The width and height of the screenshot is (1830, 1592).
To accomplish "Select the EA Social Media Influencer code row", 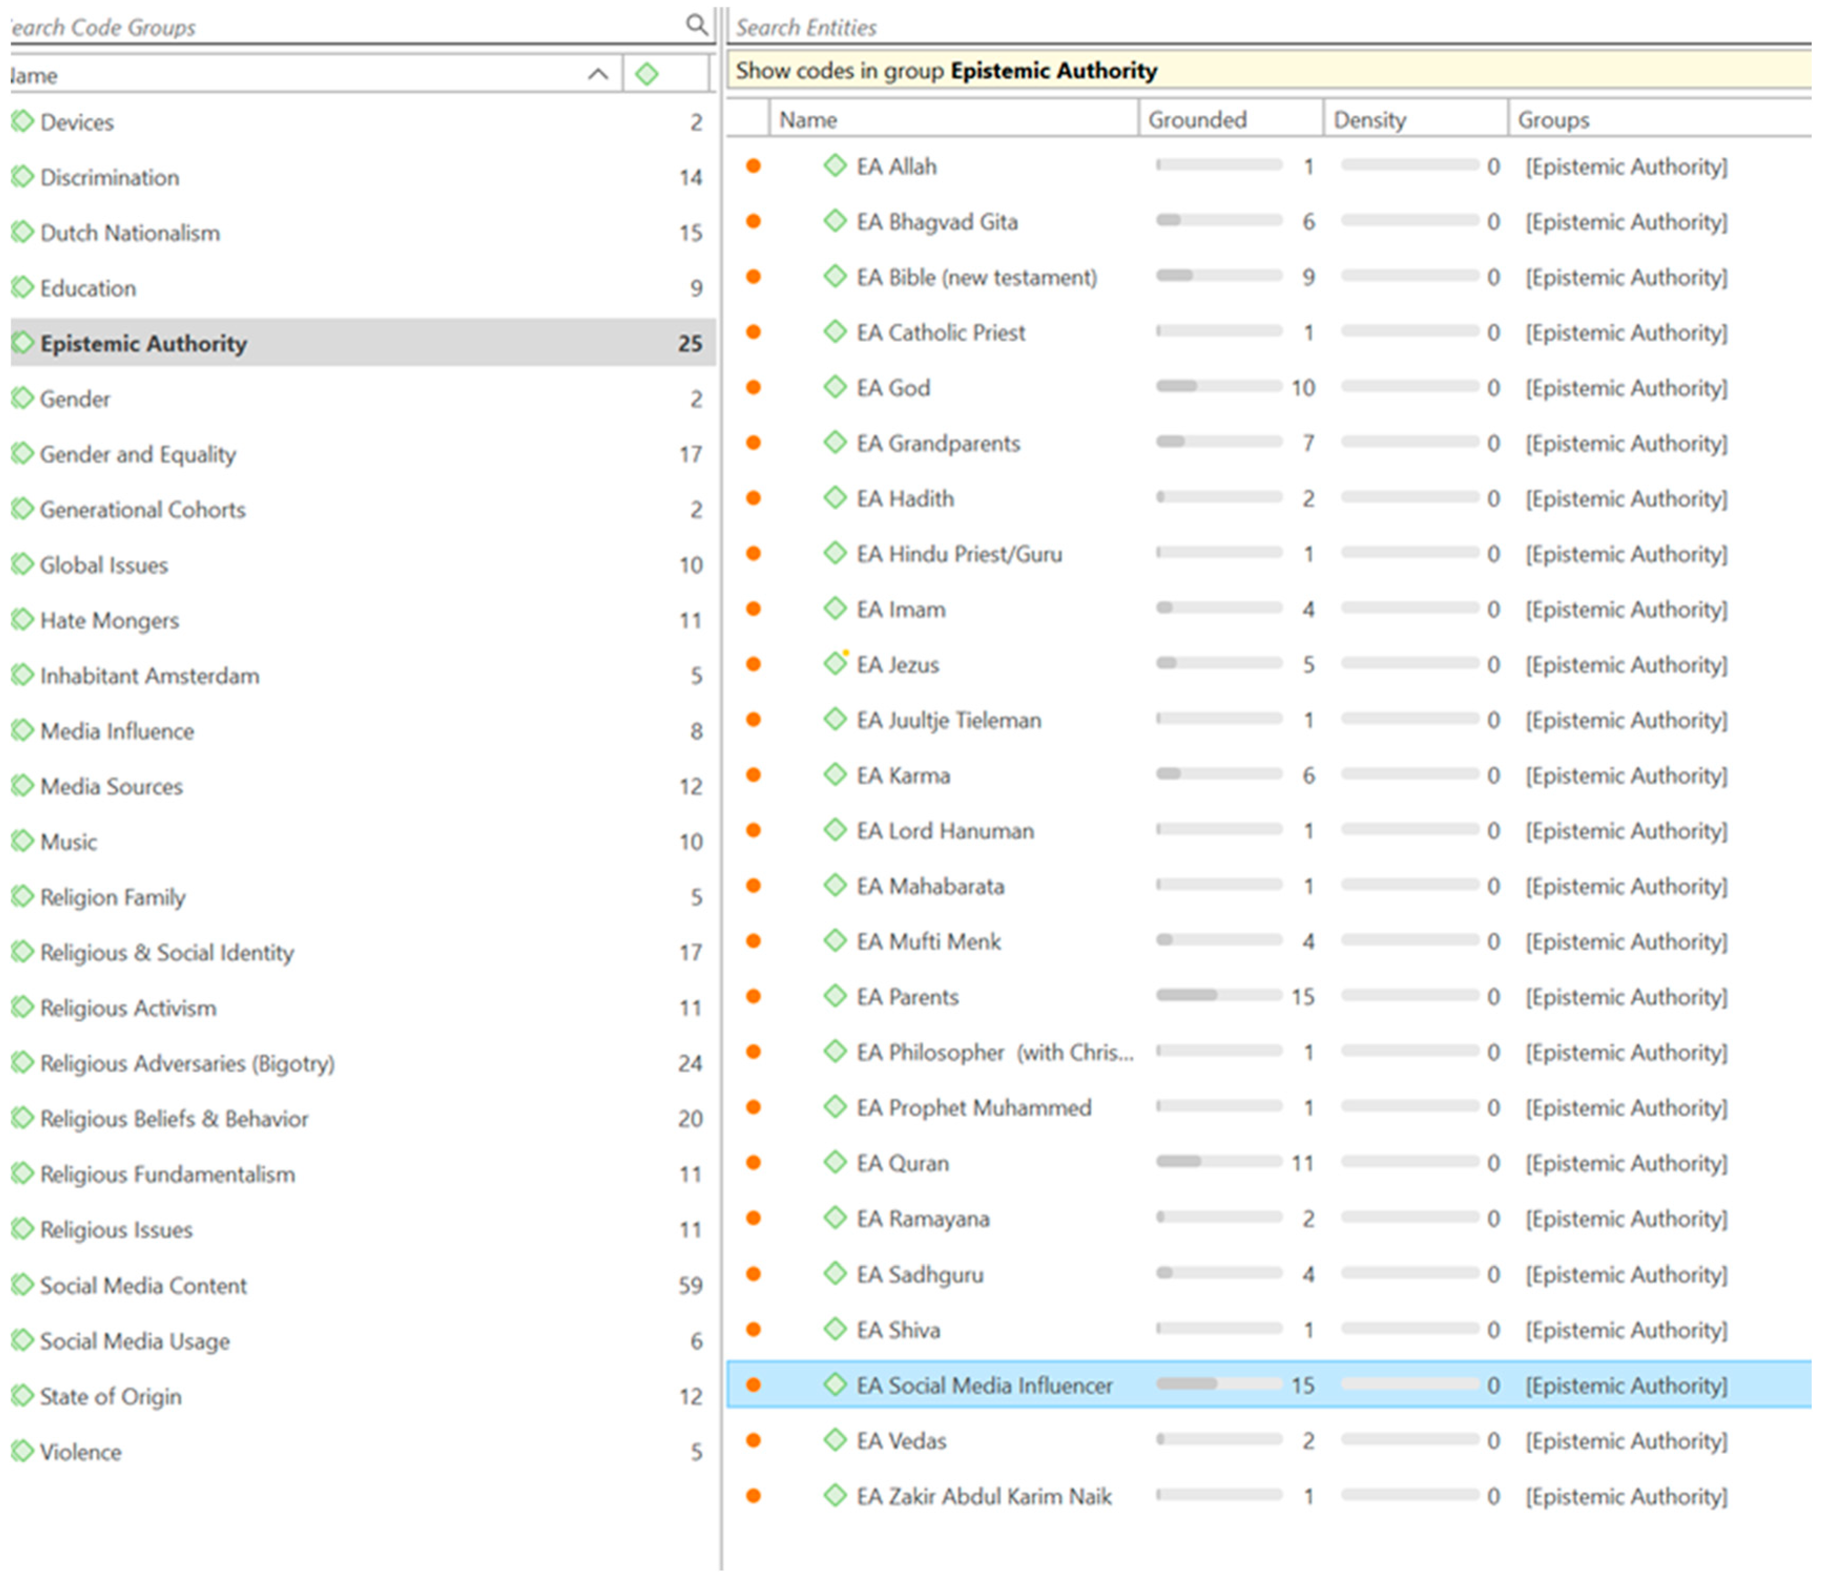I will [x=983, y=1384].
